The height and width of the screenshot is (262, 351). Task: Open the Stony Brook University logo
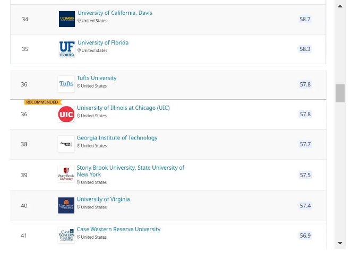(x=66, y=174)
